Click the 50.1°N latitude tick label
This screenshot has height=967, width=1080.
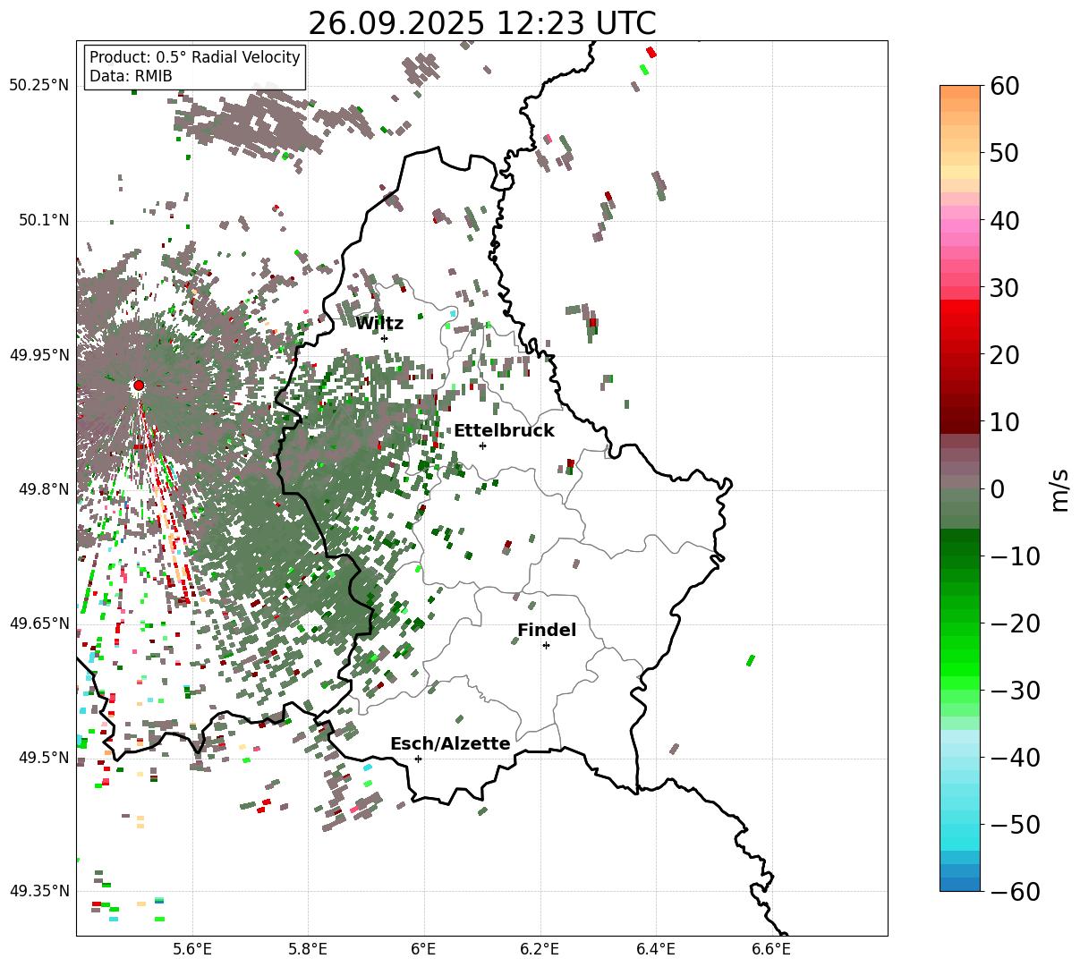[x=43, y=220]
